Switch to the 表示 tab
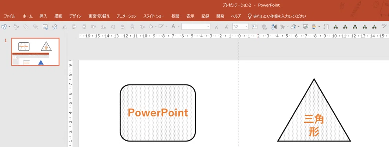 tap(190, 16)
